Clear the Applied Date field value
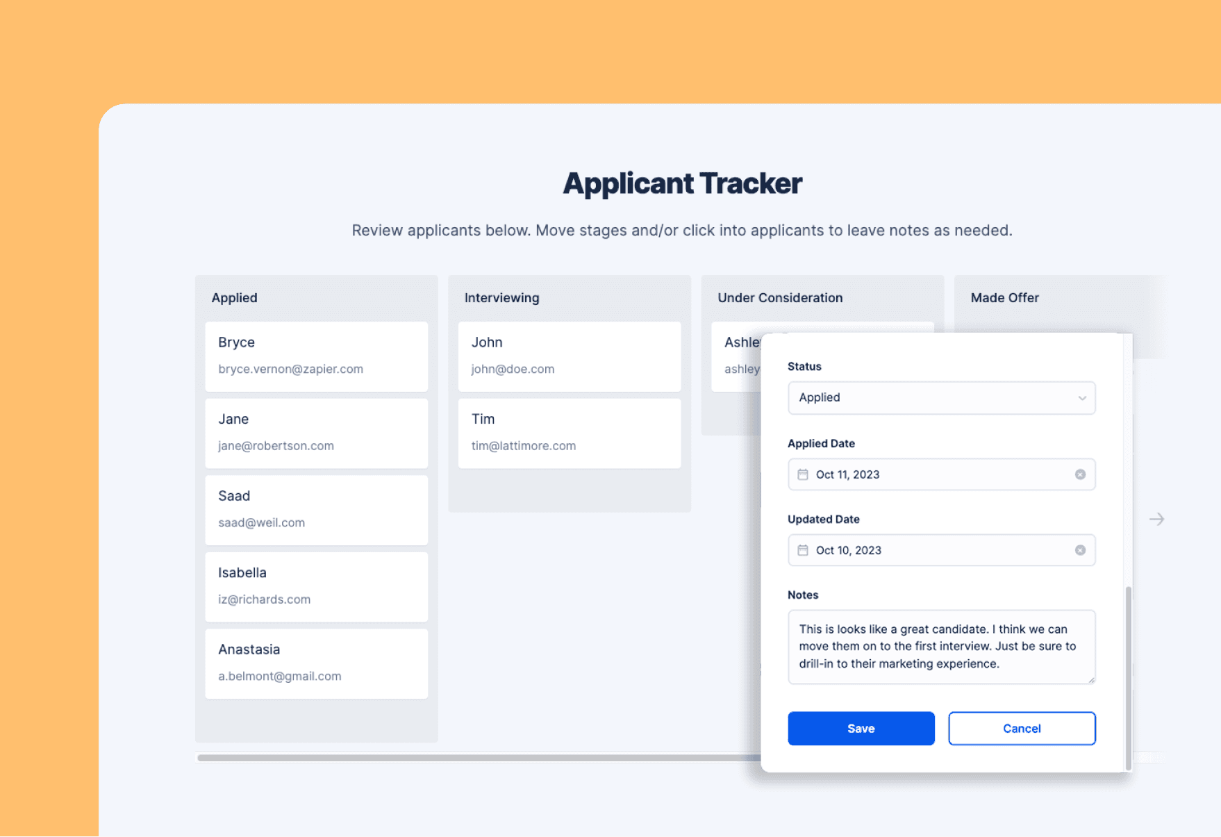Viewport: 1221px width, 837px height. [x=1080, y=474]
